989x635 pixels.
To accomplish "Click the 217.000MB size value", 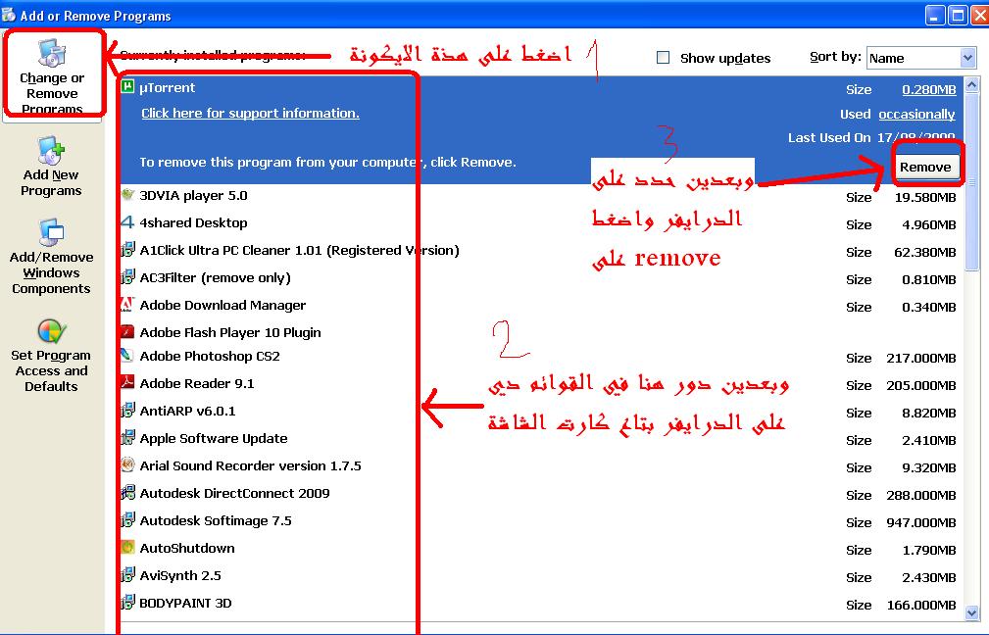I will coord(921,359).
